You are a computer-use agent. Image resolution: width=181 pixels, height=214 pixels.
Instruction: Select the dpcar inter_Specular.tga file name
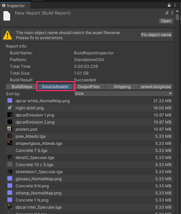[x=39, y=207]
